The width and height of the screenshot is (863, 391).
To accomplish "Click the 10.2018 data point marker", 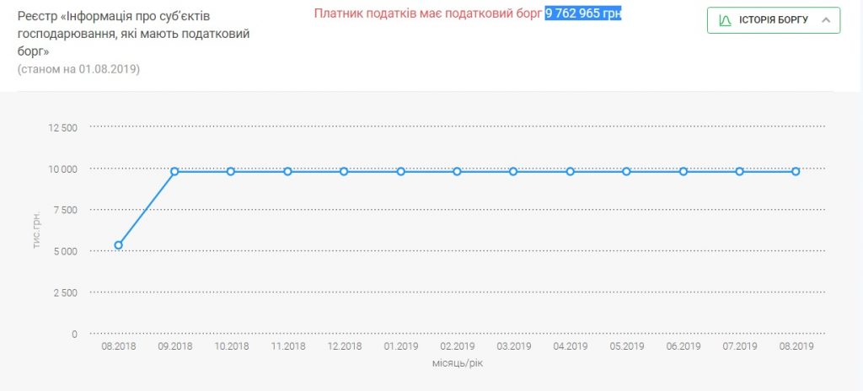I will coord(231,171).
